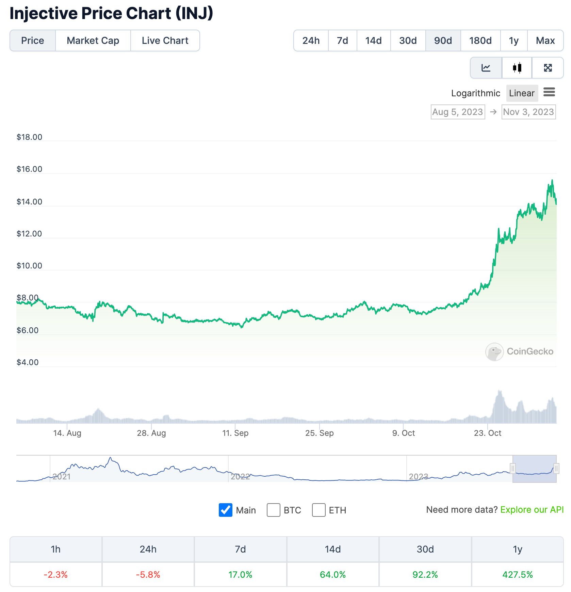The image size is (571, 592).
Task: Uncheck the Main checkbox
Action: pos(226,510)
